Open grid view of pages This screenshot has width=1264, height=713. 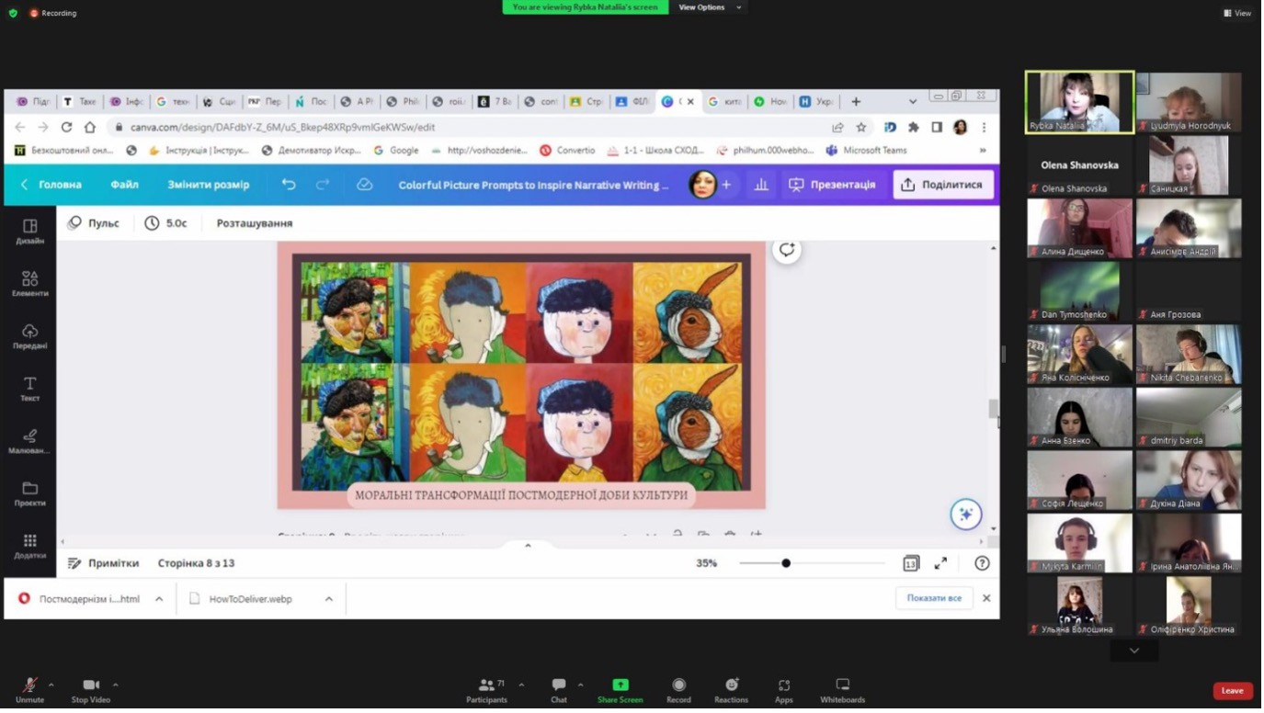tap(910, 563)
